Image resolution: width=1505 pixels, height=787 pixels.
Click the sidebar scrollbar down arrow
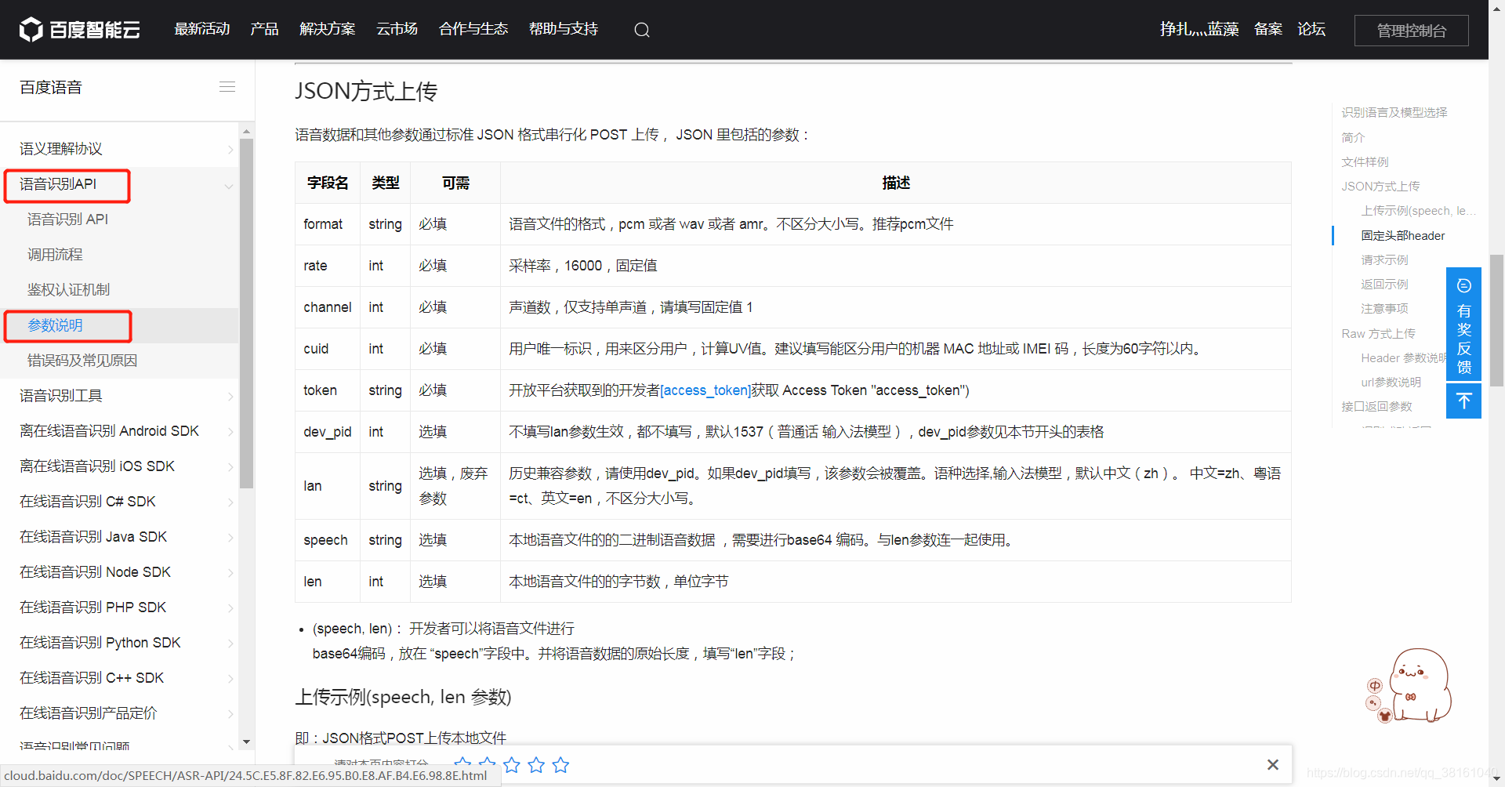(x=246, y=742)
